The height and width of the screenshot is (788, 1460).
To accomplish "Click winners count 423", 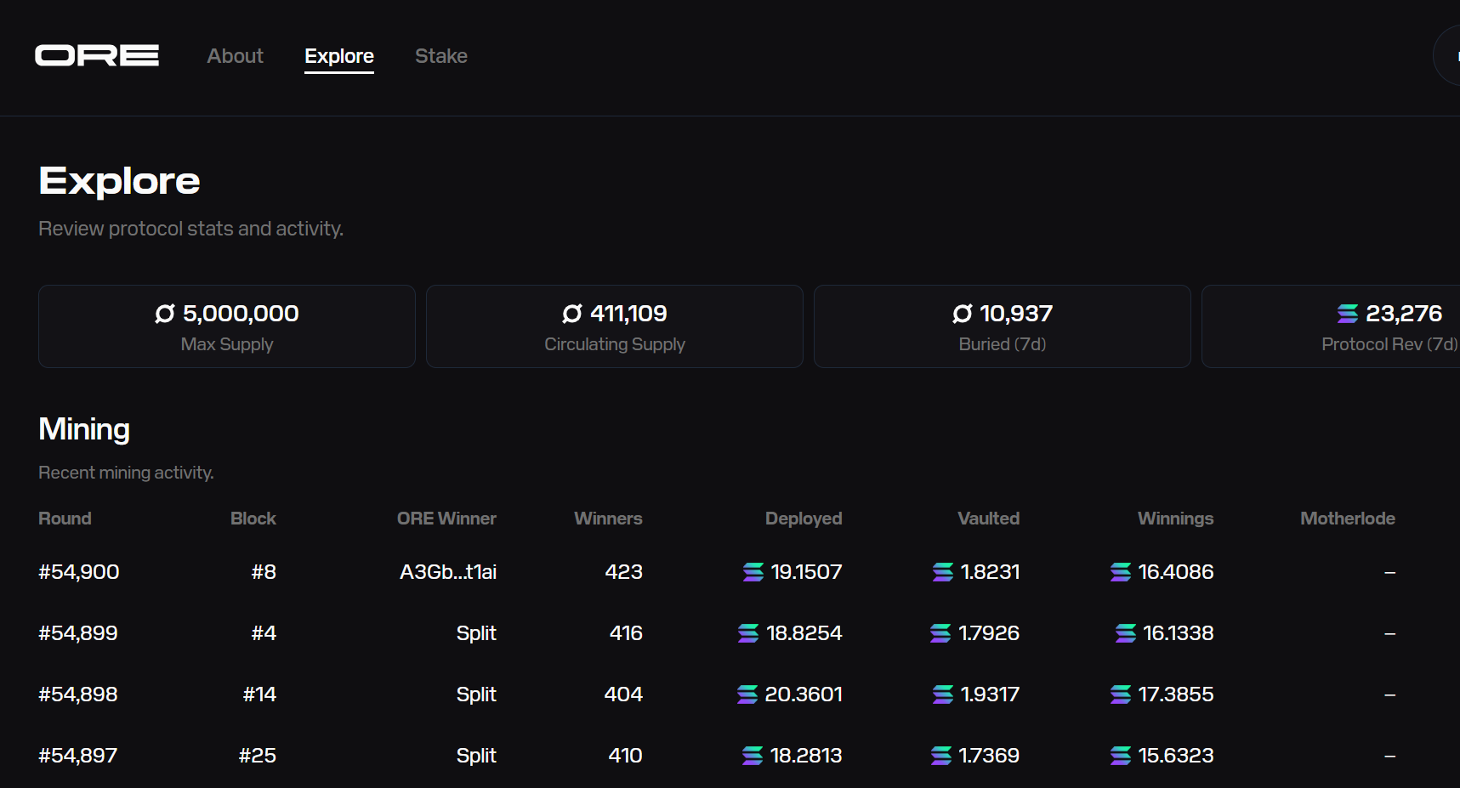I will point(623,572).
